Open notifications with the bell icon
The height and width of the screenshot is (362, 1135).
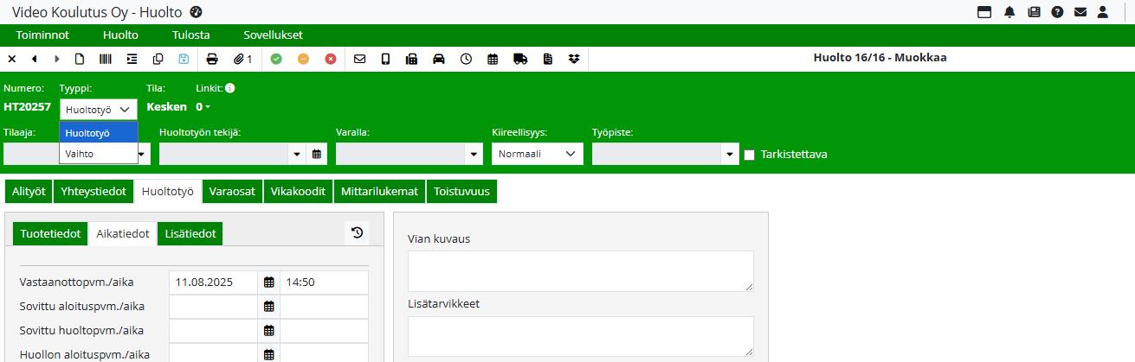click(x=1009, y=12)
